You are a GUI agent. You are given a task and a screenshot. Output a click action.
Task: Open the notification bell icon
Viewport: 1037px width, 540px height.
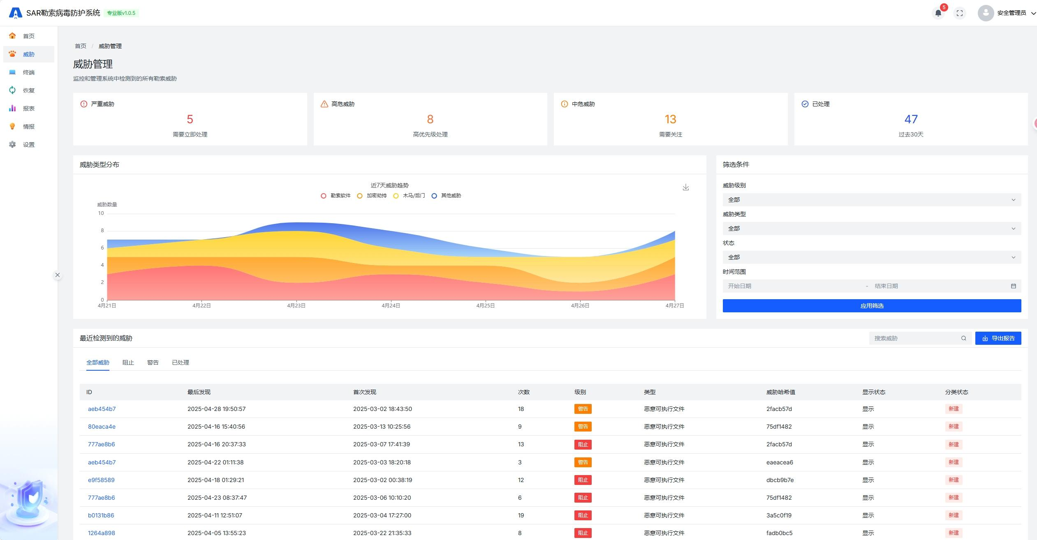[938, 13]
